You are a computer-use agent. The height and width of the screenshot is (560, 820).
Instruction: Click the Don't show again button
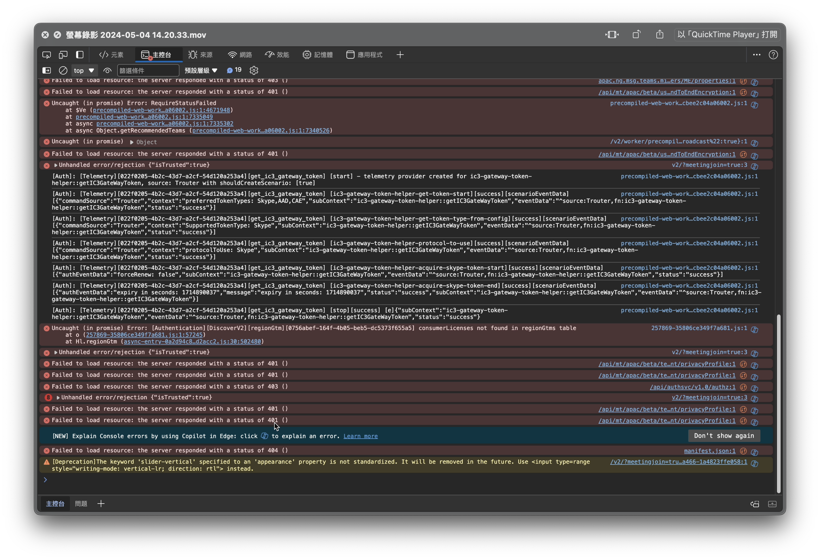[724, 436]
